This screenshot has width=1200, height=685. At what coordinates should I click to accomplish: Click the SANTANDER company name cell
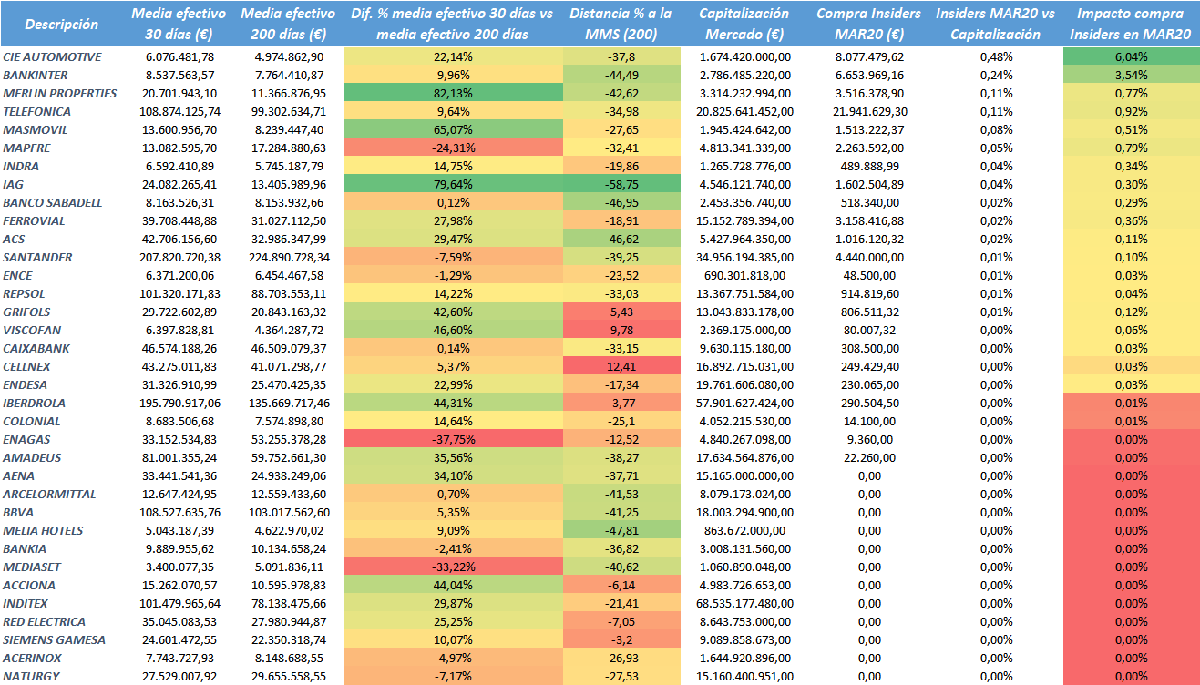click(x=38, y=257)
